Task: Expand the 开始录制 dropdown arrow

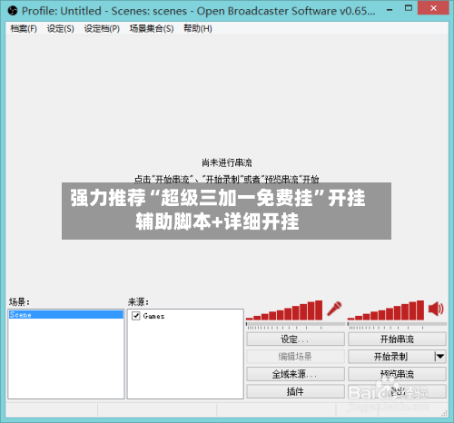Action: point(439,357)
